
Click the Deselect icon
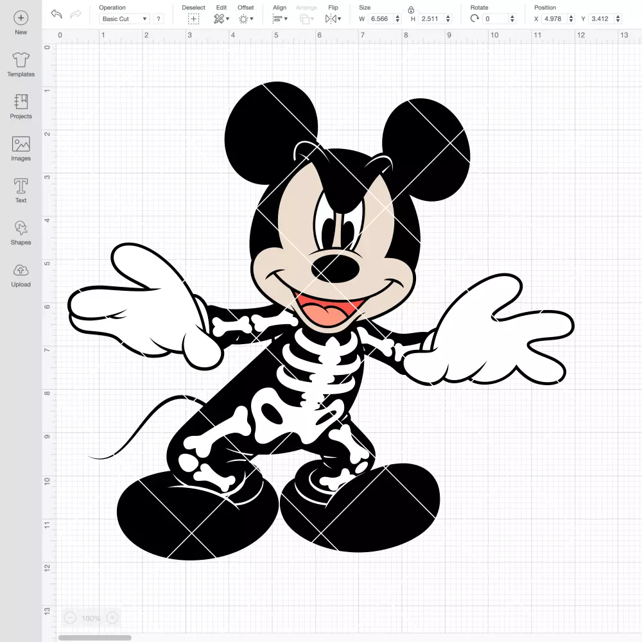click(x=194, y=19)
